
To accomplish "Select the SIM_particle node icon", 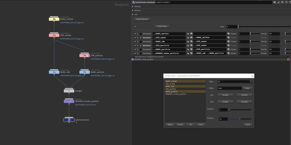I will [x=84, y=55].
